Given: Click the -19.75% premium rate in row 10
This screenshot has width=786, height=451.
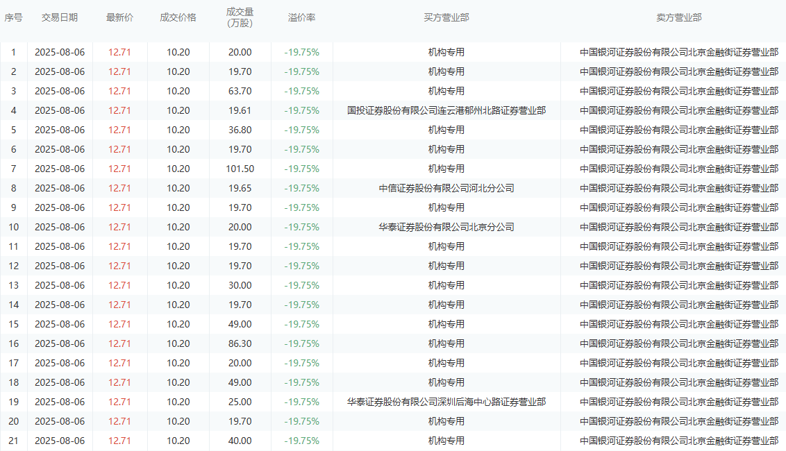Looking at the screenshot, I should (301, 227).
